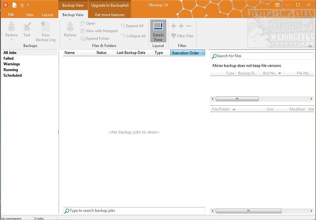This screenshot has height=220, width=316.
Task: Open the Bck No. column dropdown
Action: 279,73
